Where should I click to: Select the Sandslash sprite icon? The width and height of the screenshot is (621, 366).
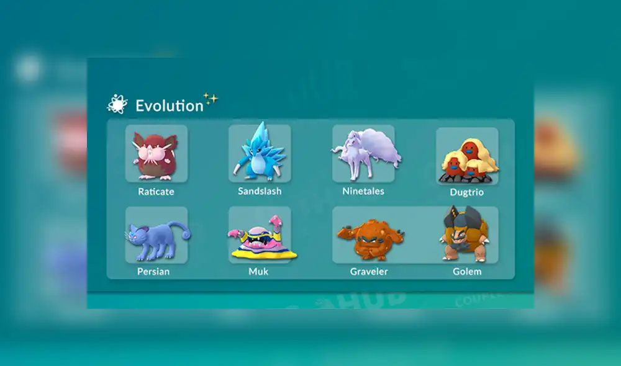[x=260, y=154]
